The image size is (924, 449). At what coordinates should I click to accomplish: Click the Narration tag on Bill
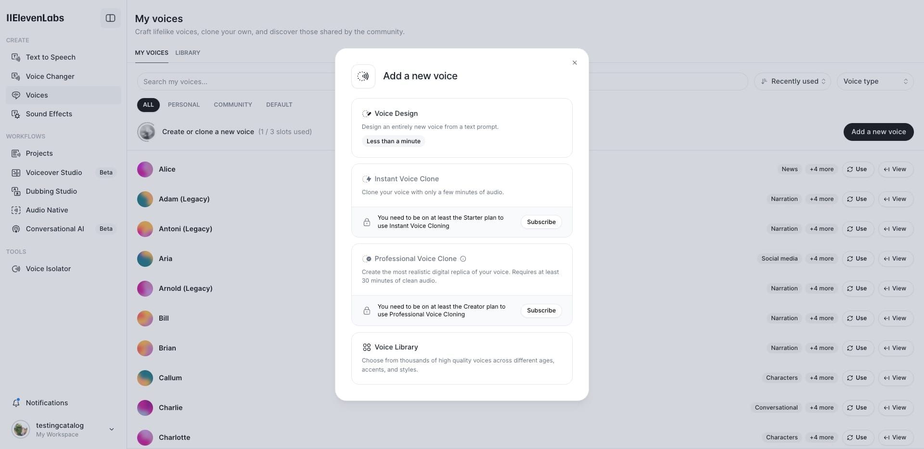coord(784,318)
